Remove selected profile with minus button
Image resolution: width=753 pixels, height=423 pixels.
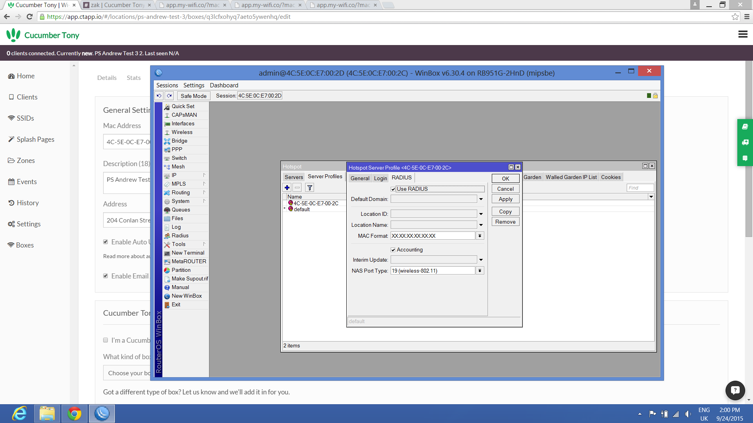(x=297, y=188)
